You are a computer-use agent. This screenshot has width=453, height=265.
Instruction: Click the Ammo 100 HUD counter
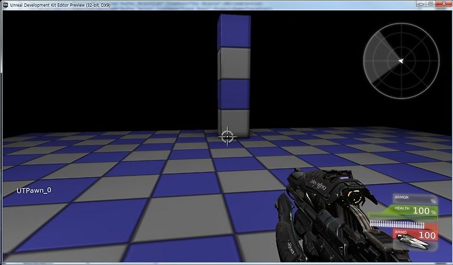click(x=416, y=234)
